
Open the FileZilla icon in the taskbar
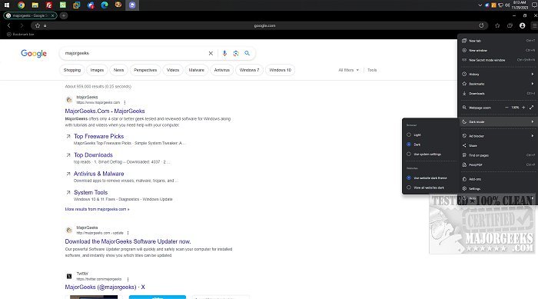coord(48,5)
